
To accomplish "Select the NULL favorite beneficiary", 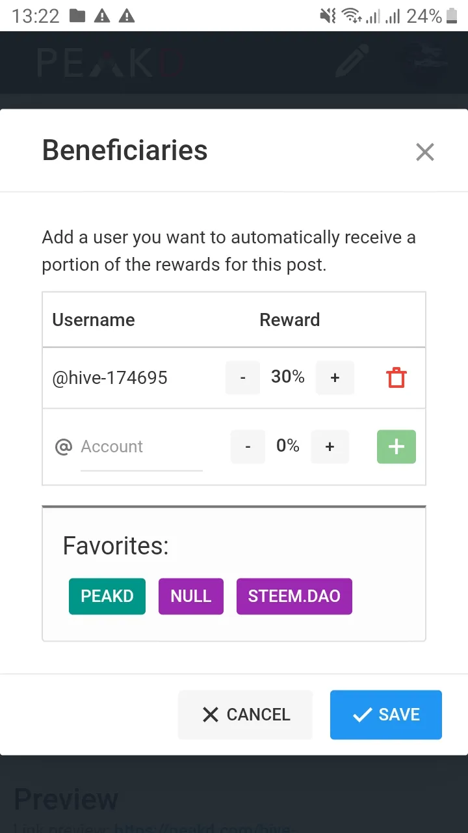I will click(191, 596).
